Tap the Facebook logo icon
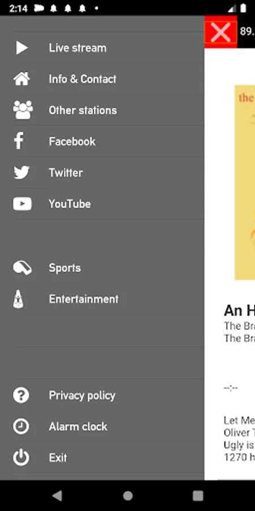Screen dimensions: 255x511 coord(19,141)
